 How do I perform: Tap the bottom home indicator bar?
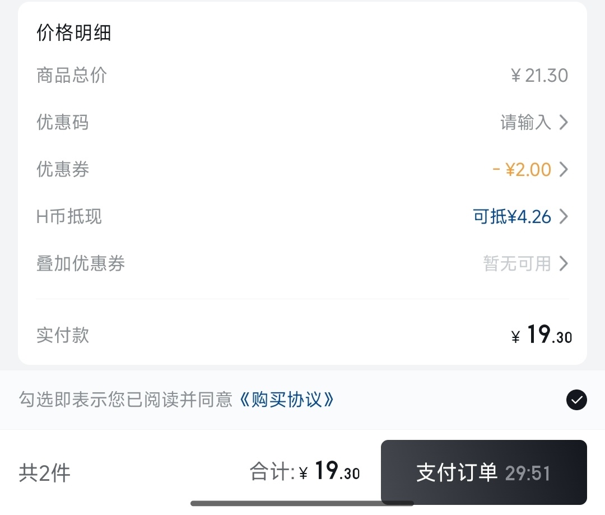click(302, 503)
